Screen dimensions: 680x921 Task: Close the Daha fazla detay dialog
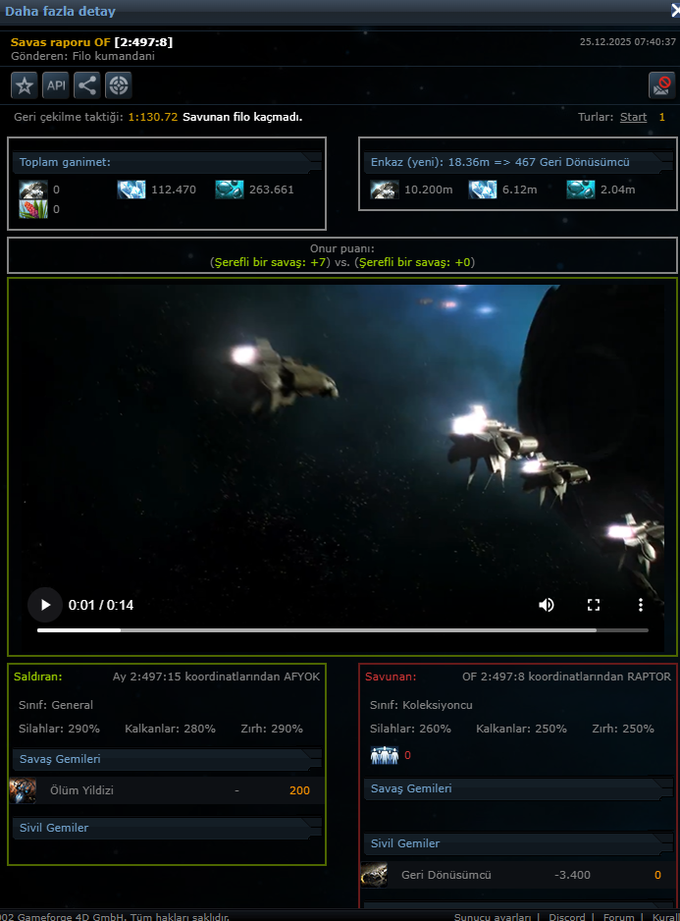[x=675, y=10]
